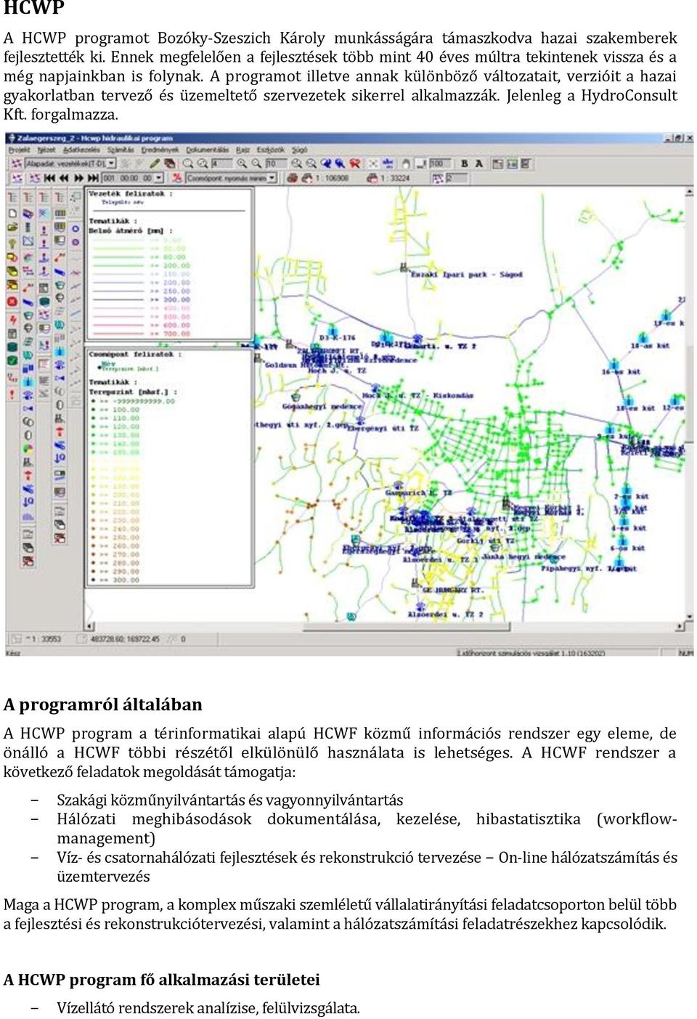This screenshot has height=1019, width=697.
Task: Click the green line for >= 80.00
Action: [119, 257]
